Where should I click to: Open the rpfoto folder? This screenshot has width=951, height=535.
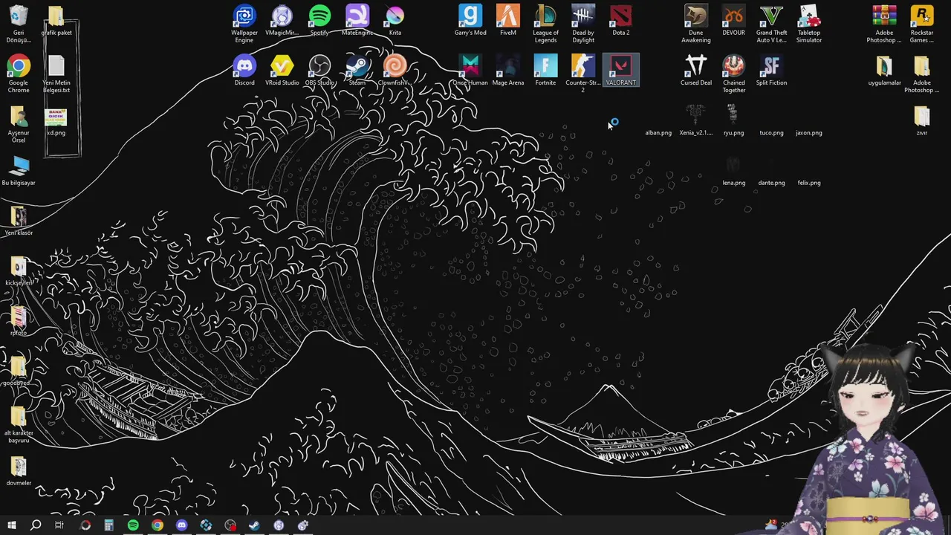click(x=19, y=320)
